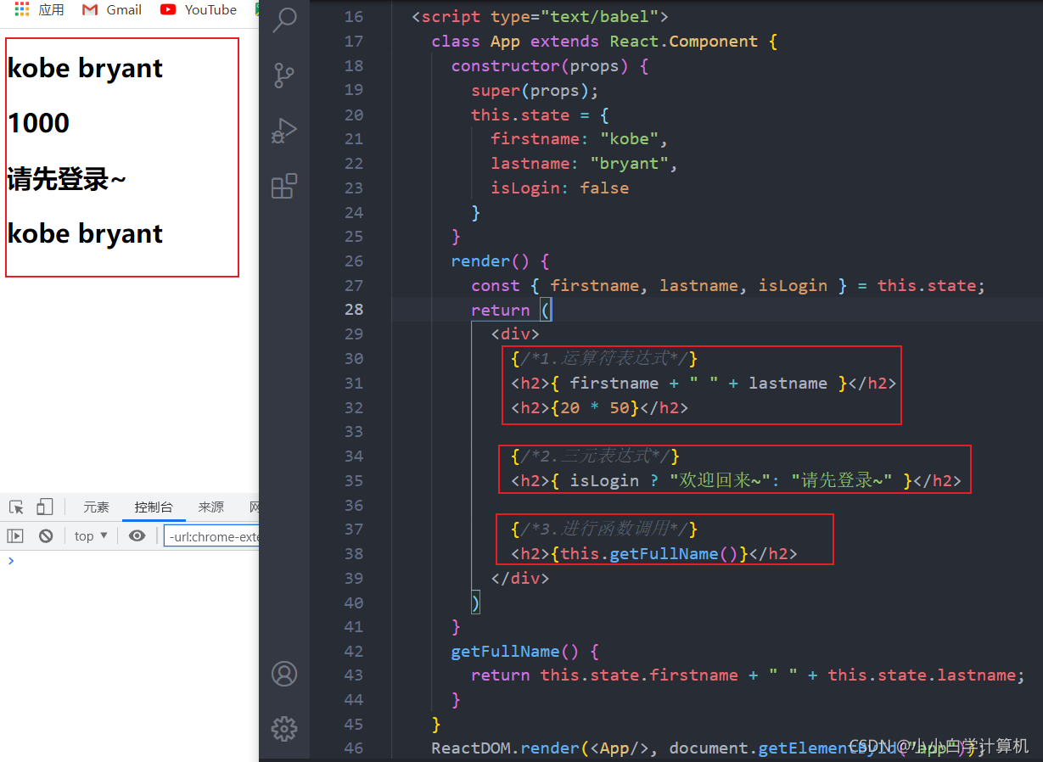This screenshot has height=762, width=1043.
Task: Click the 'render() {' code line
Action: coord(501,261)
